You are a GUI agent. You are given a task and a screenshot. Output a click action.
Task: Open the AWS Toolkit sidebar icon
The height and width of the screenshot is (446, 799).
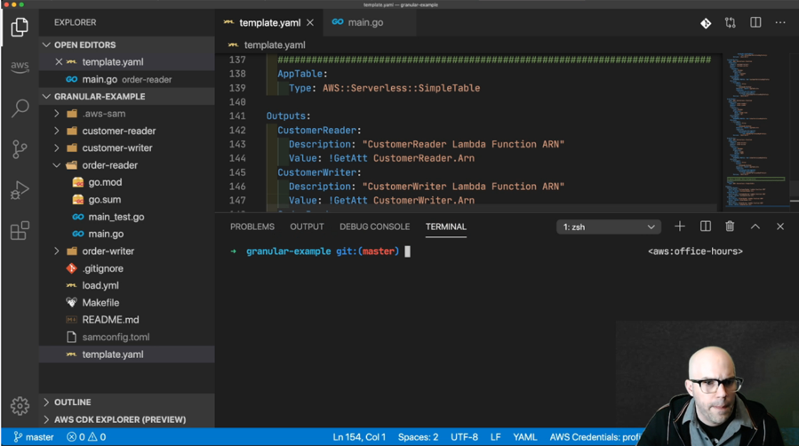20,68
